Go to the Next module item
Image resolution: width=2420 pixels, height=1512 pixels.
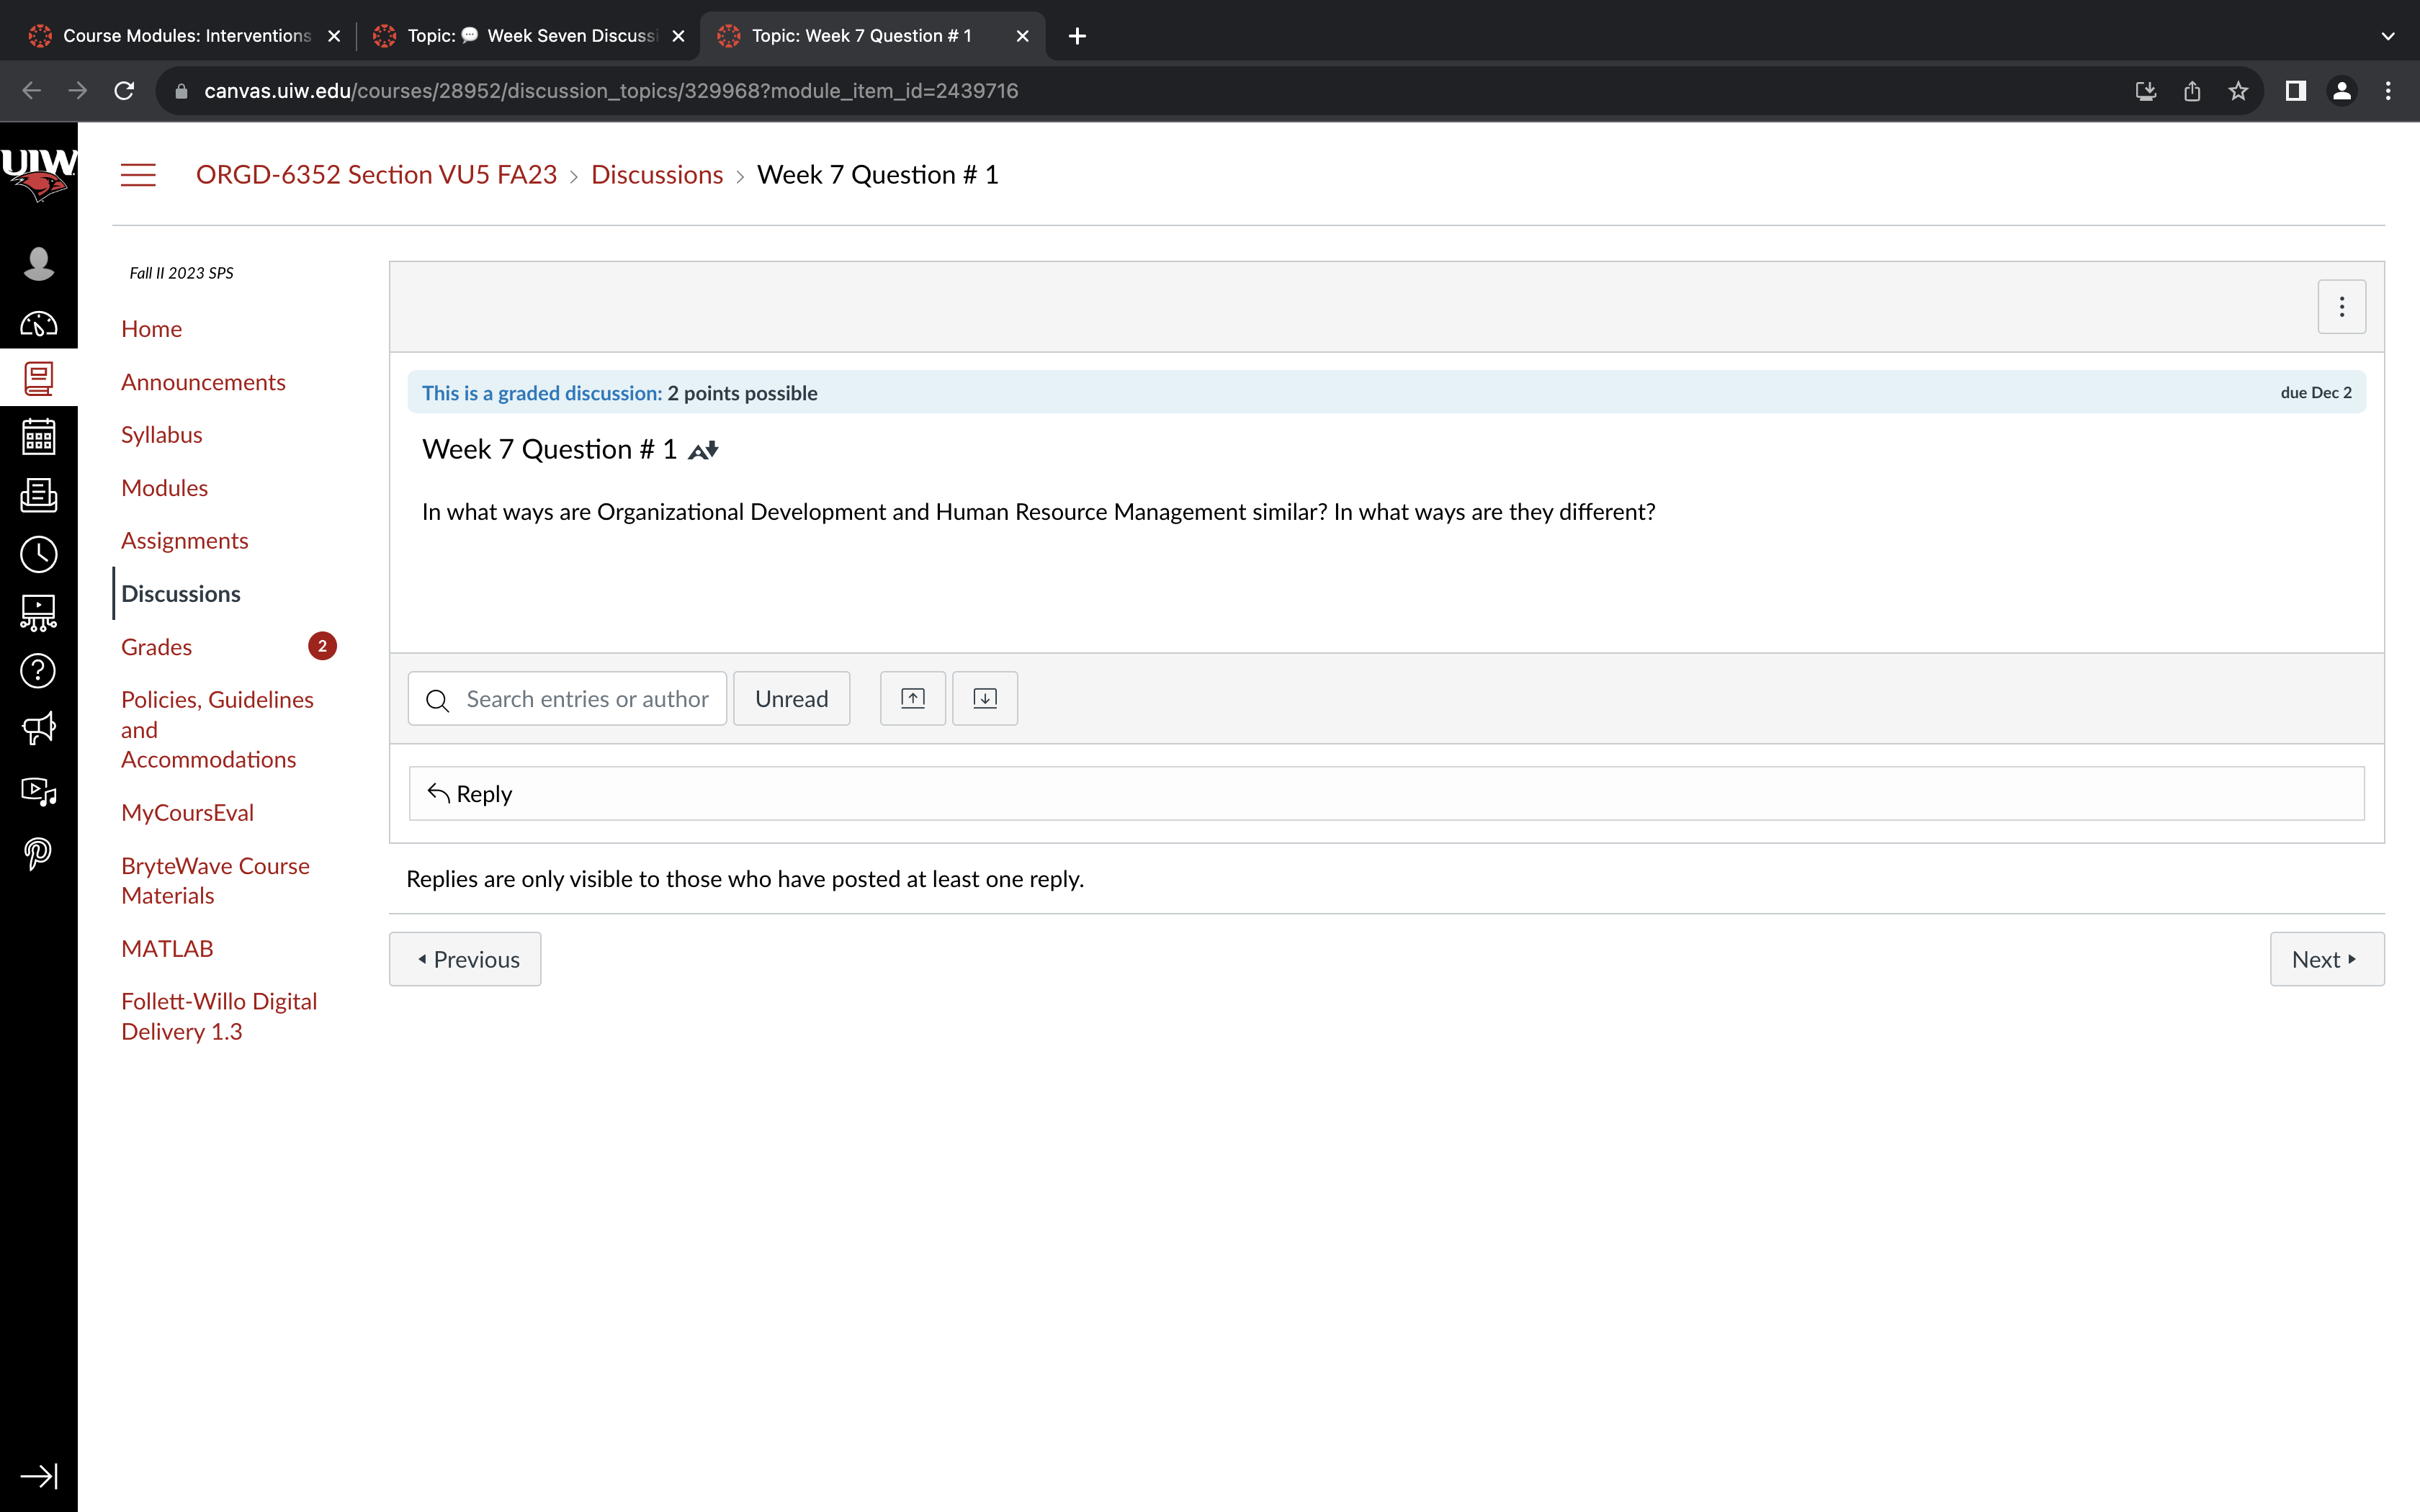[2326, 959]
